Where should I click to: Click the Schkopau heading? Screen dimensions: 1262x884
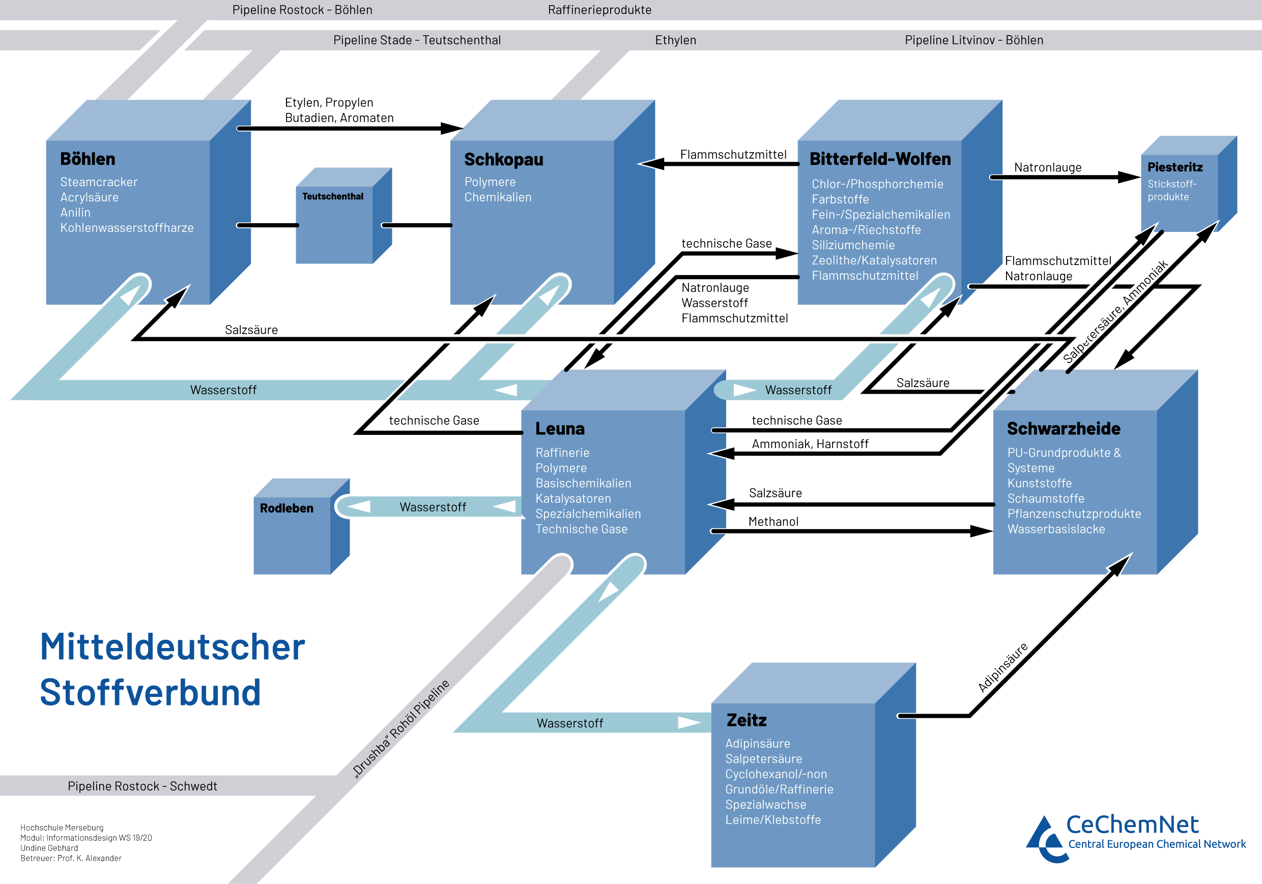pos(503,160)
